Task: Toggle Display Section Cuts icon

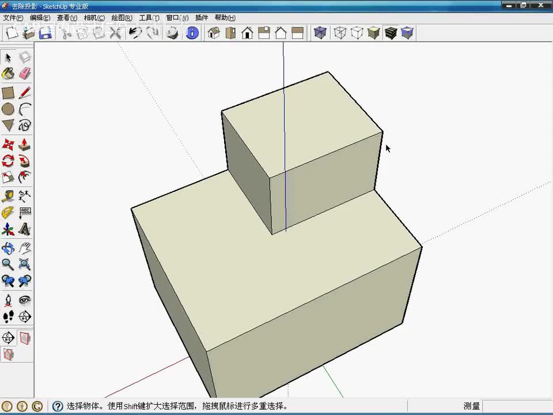Action: pyautogui.click(x=8, y=354)
